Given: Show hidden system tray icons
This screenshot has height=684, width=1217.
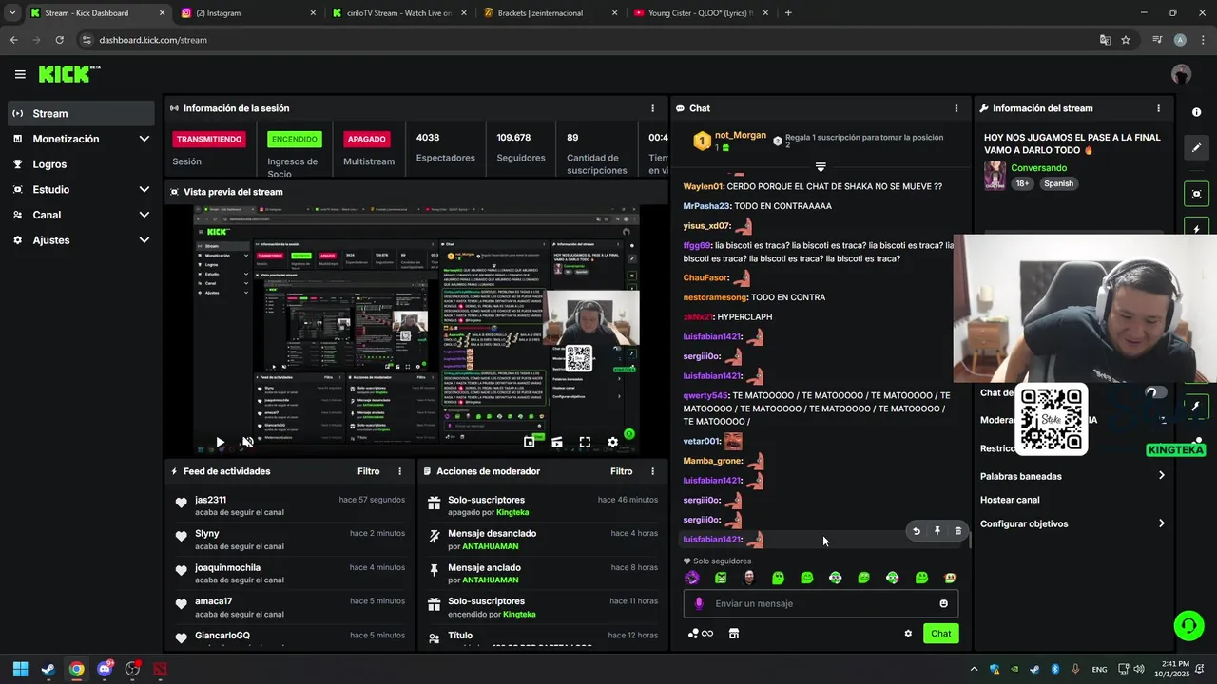Looking at the screenshot, I should tap(974, 669).
